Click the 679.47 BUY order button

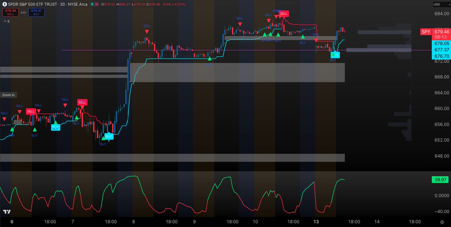(36, 12)
